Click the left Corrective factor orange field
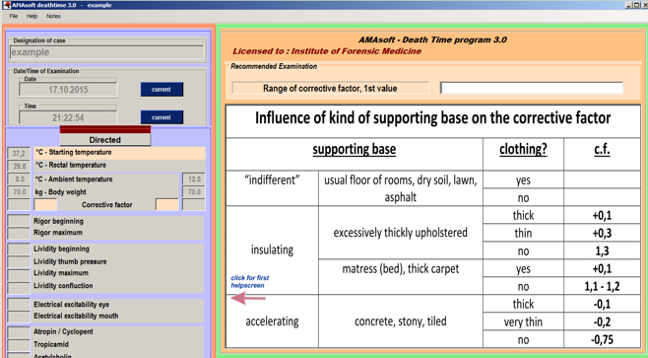 coord(45,205)
